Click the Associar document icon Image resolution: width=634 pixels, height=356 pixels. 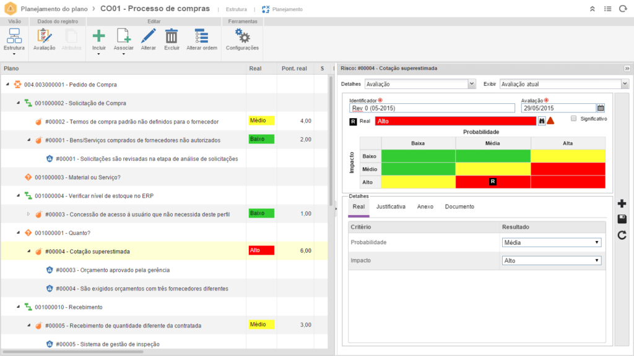coord(123,36)
